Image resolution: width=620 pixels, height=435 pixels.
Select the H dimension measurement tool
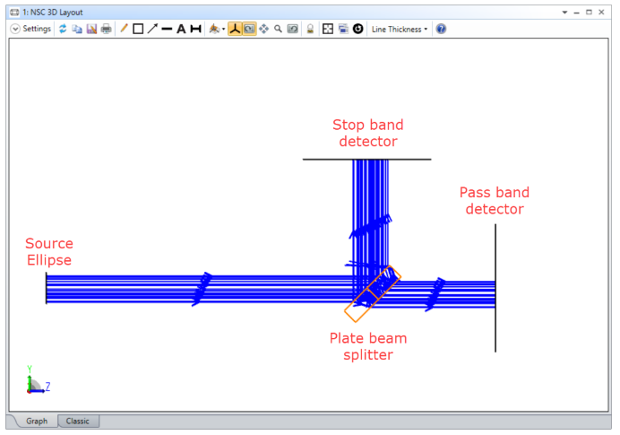tap(195, 29)
